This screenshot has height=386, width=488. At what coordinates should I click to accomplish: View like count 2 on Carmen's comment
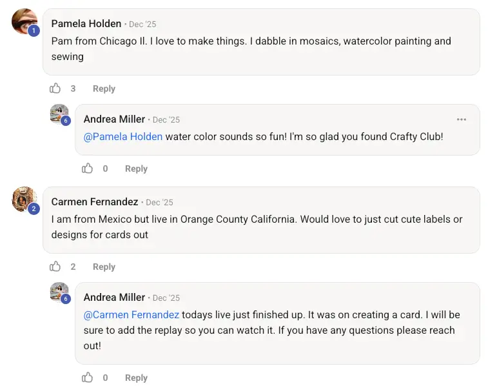pos(73,267)
